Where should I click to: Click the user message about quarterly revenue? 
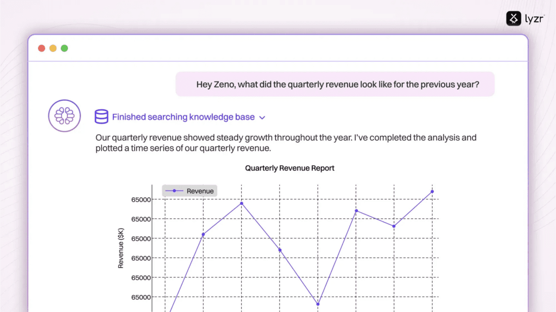point(335,84)
